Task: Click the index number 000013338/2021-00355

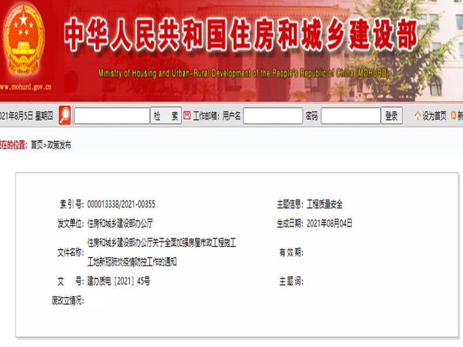Action: click(121, 204)
